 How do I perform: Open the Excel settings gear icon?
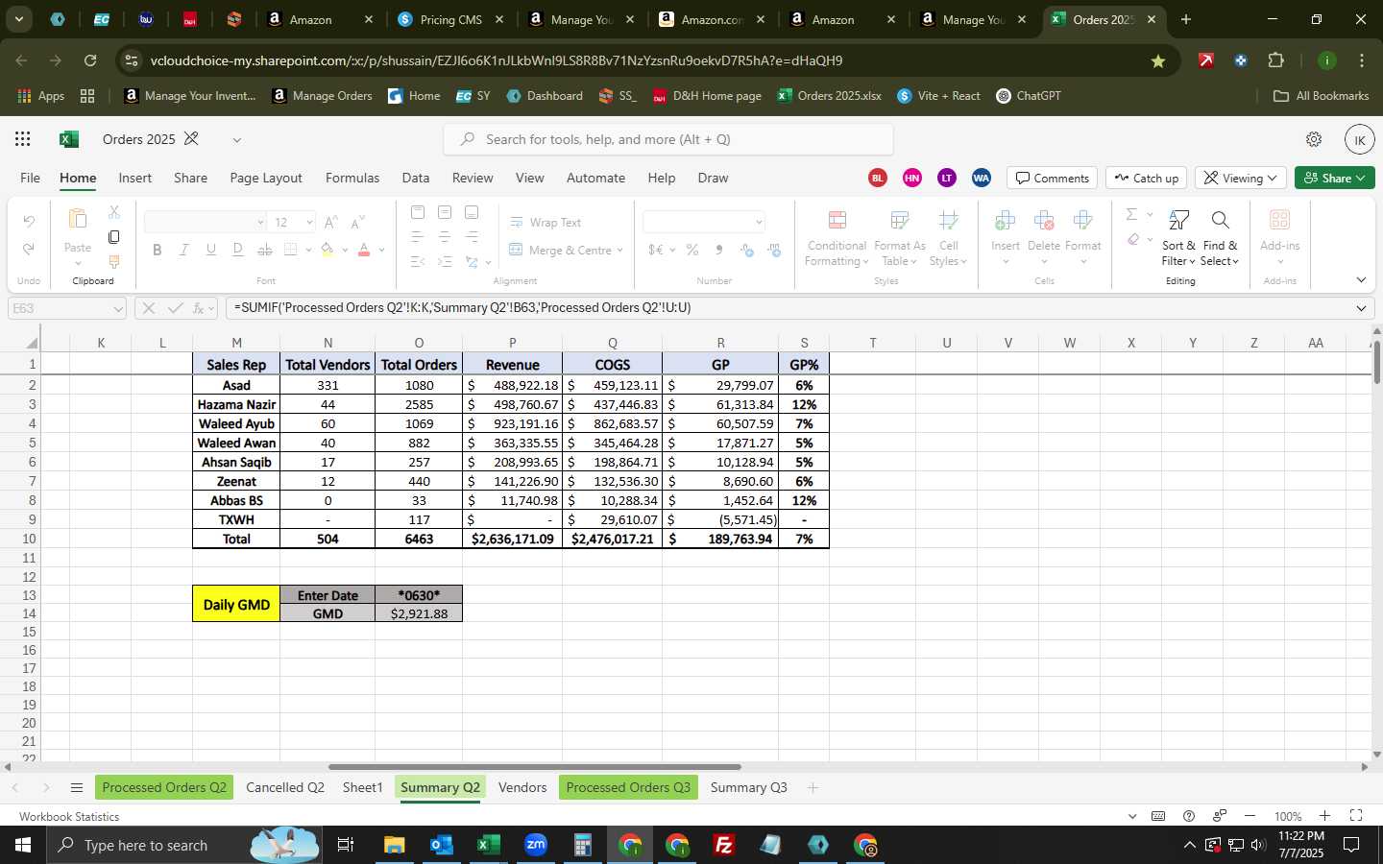pyautogui.click(x=1314, y=139)
